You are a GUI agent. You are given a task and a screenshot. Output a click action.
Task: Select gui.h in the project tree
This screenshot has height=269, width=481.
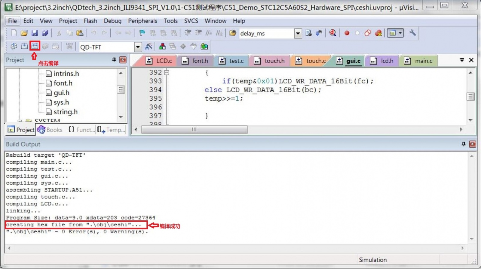pyautogui.click(x=61, y=93)
